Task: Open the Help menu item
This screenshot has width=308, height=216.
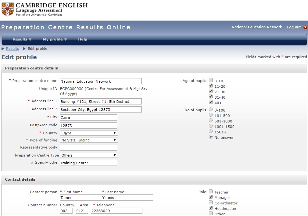Action: (82, 39)
